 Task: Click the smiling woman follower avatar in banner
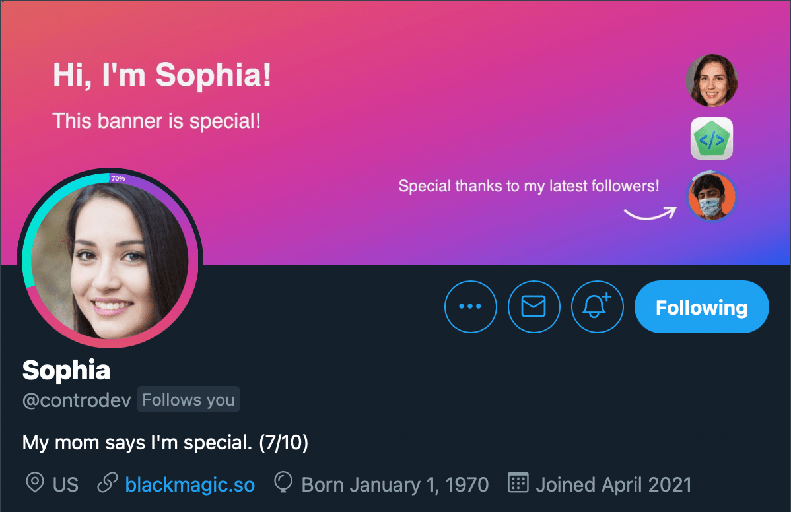click(711, 80)
